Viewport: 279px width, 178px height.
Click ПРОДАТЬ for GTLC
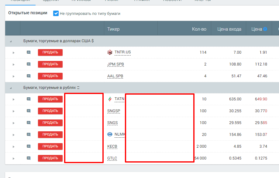click(50, 158)
